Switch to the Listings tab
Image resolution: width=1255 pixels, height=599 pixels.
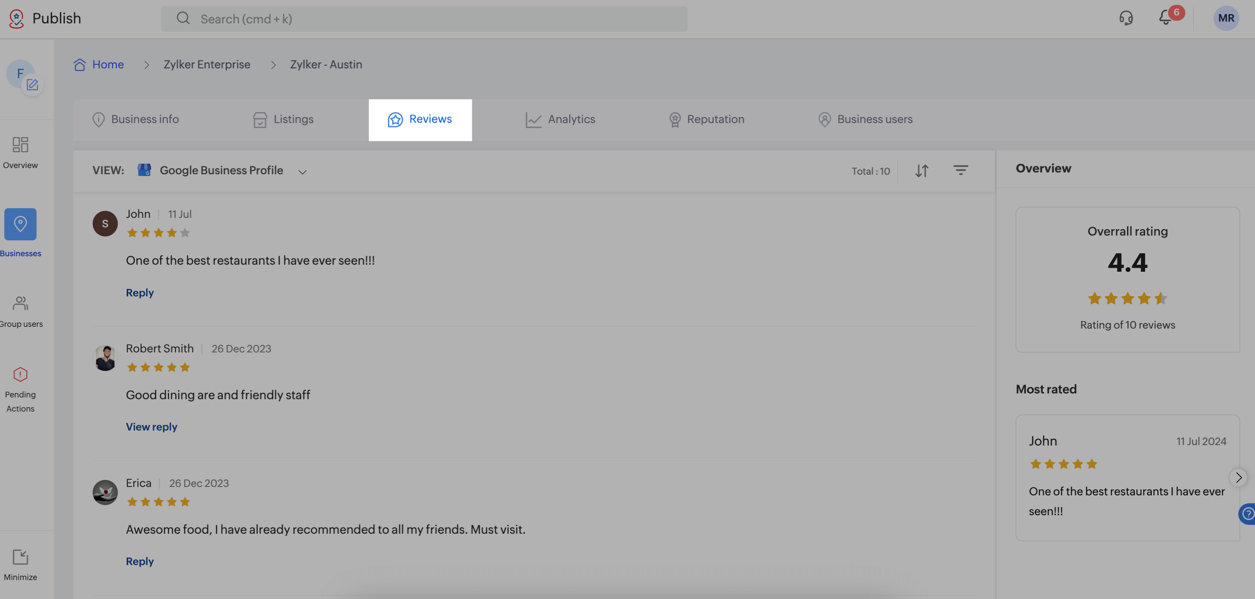click(284, 119)
